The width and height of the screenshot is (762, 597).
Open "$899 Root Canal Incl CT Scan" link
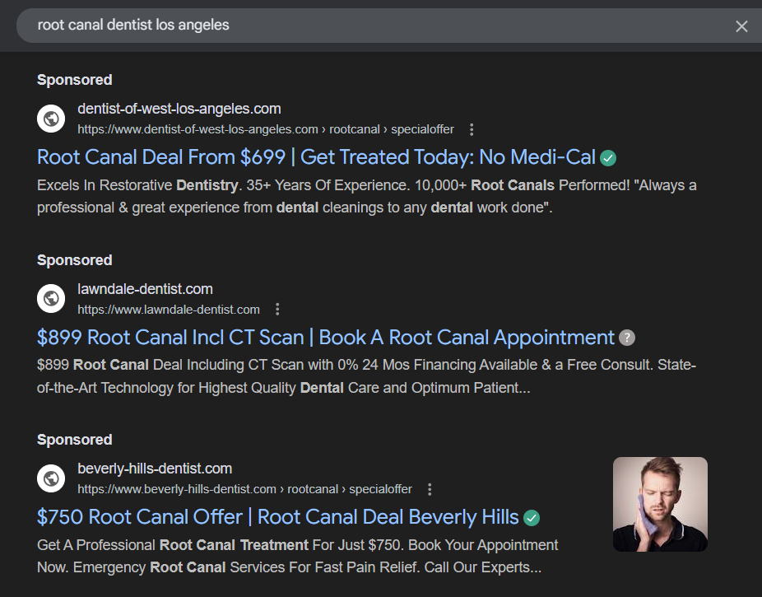tap(325, 338)
